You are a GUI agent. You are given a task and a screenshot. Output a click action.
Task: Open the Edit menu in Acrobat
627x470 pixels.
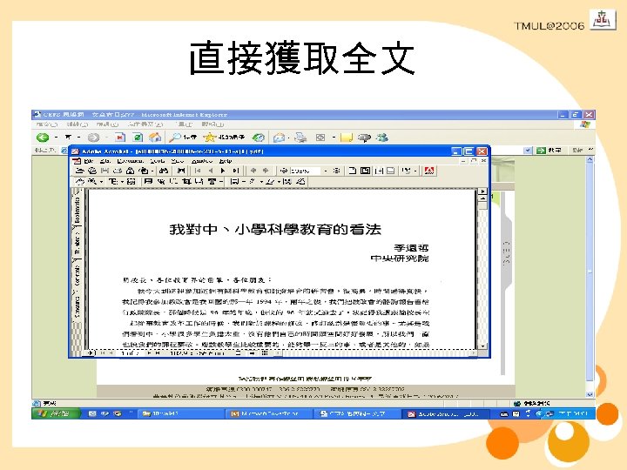pos(105,161)
